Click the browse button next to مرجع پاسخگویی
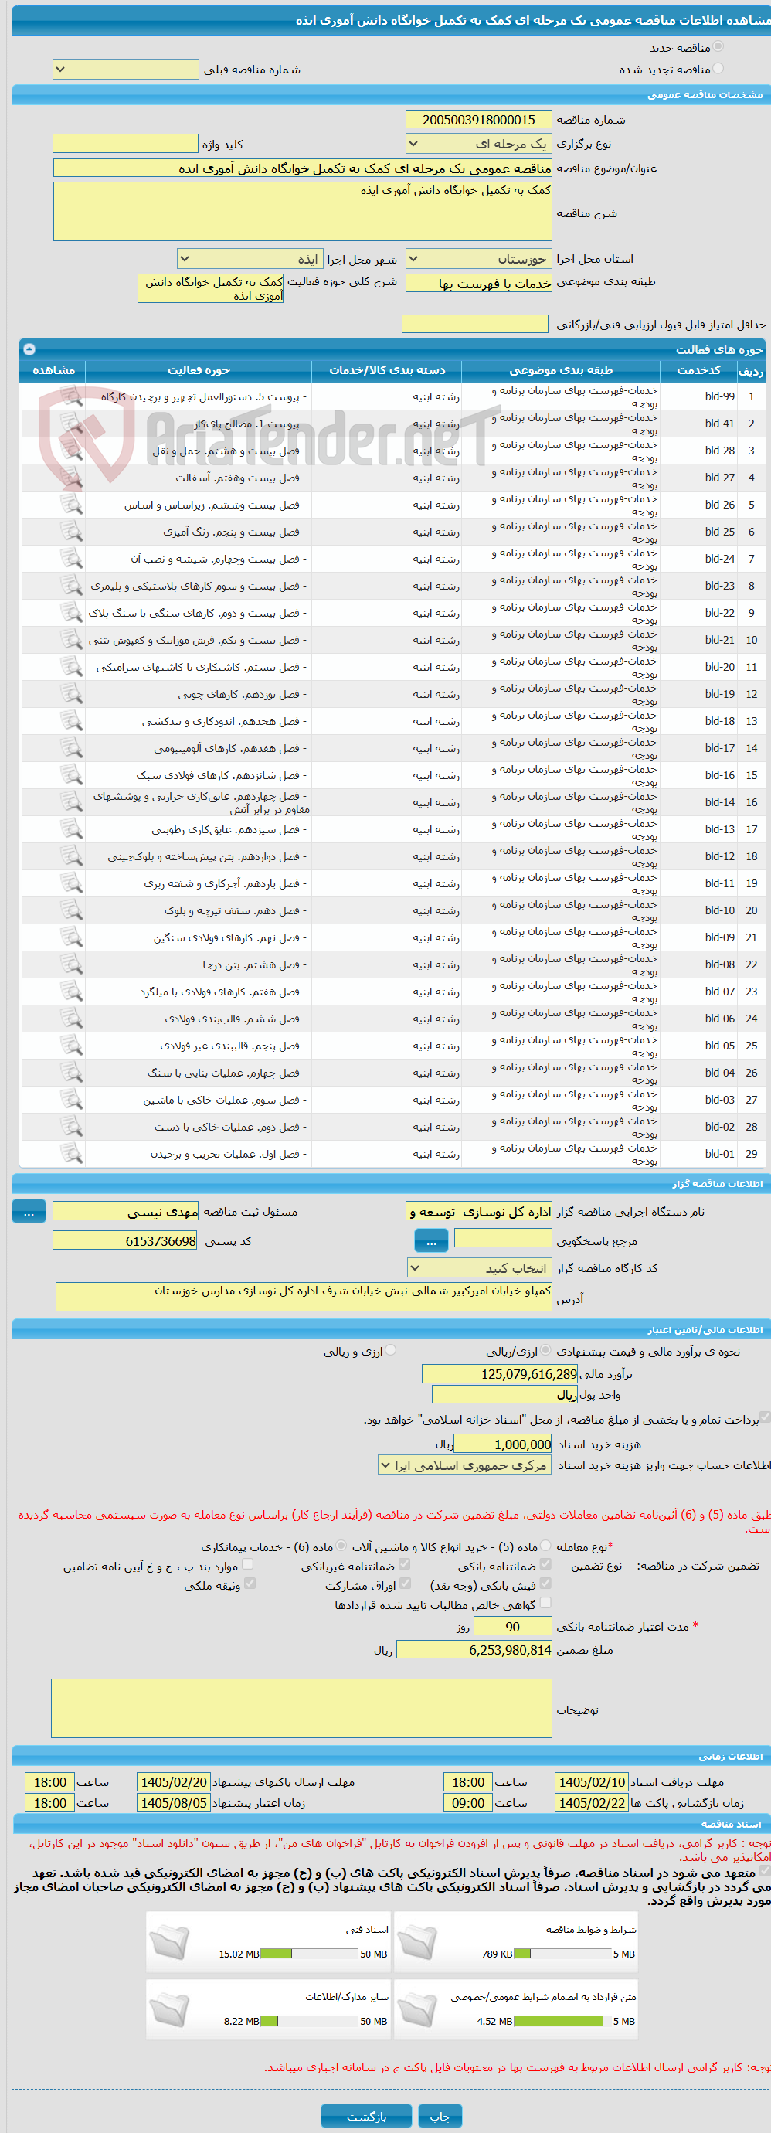Viewport: 771px width, 2133px height. click(x=431, y=1240)
